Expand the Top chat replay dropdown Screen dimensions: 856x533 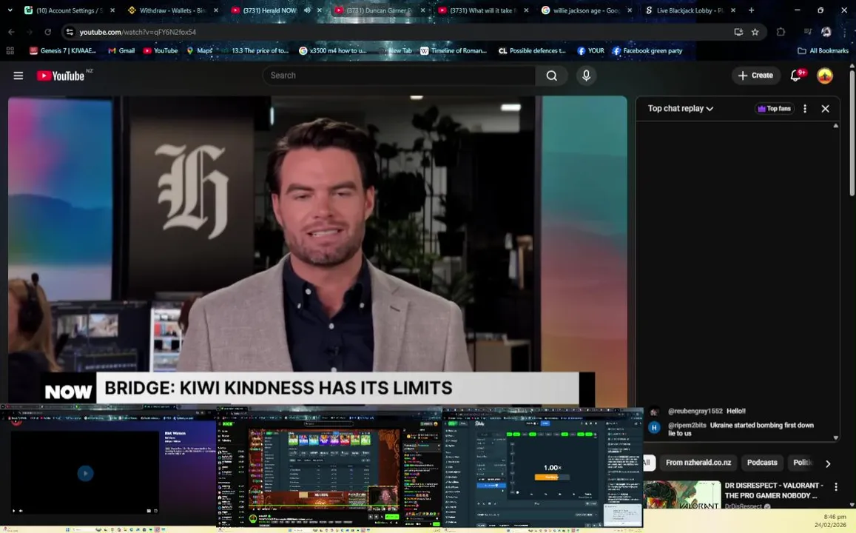pos(680,109)
